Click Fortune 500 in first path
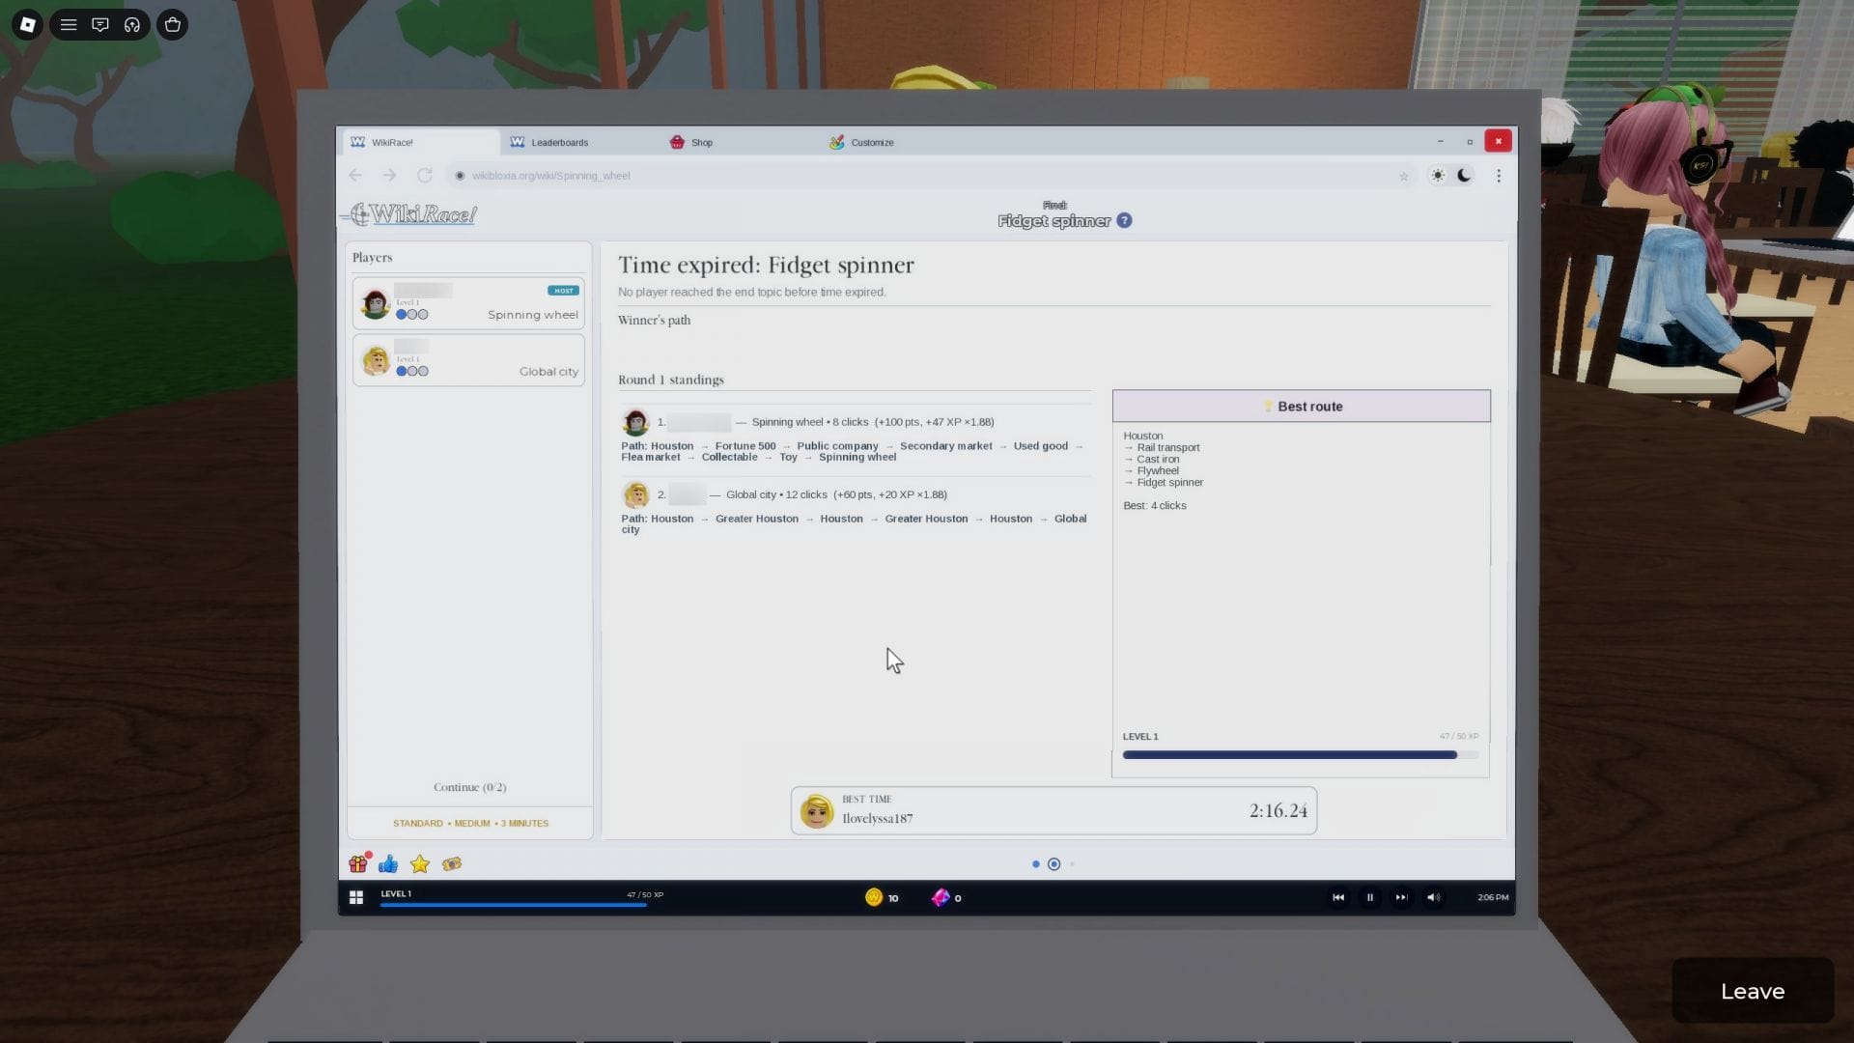This screenshot has width=1854, height=1043. [x=745, y=446]
